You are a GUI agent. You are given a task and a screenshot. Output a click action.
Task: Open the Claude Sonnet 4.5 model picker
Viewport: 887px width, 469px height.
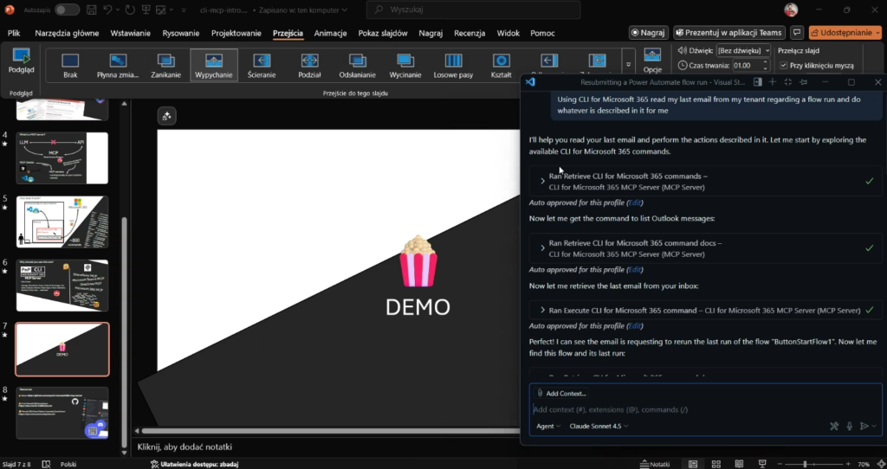click(599, 426)
